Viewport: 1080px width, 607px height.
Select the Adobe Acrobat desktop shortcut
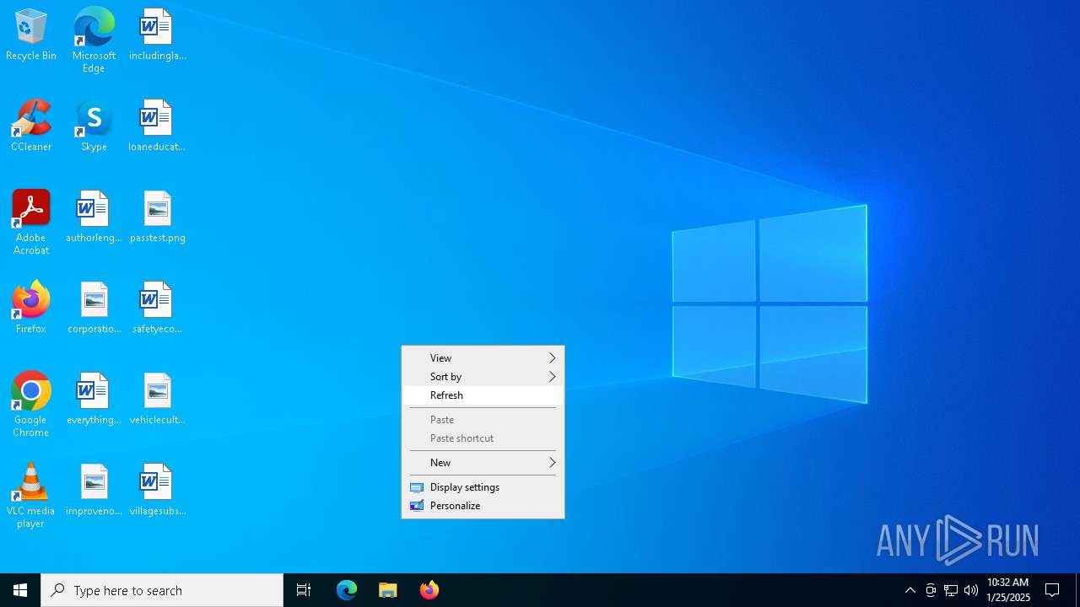pyautogui.click(x=31, y=223)
